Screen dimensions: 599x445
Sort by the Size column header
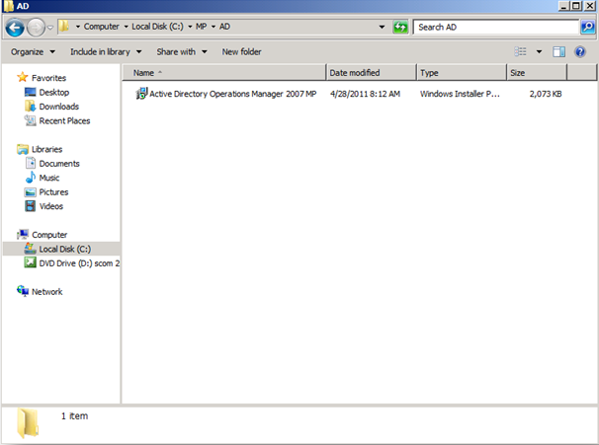(537, 72)
